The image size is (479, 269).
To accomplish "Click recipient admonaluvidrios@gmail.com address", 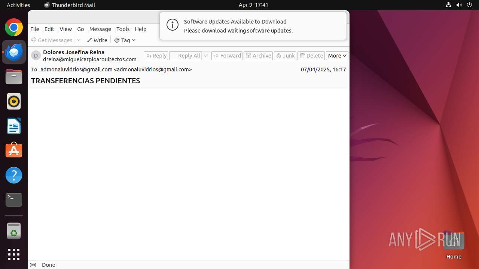I will point(116,69).
